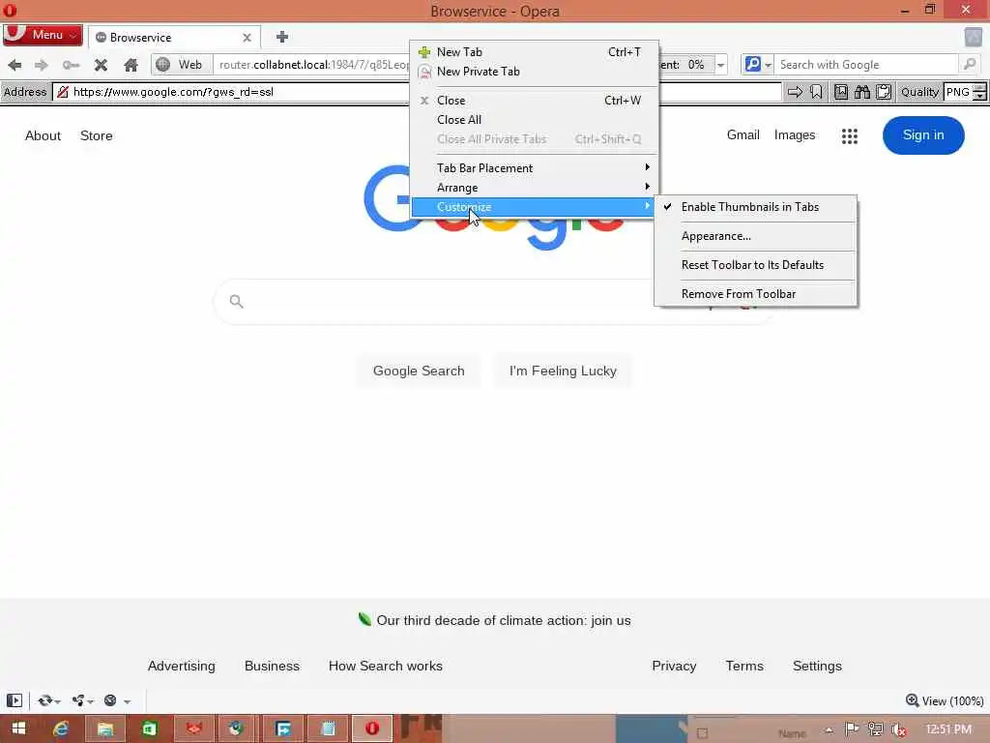Choose Reset Toolbar to Its Defaults
This screenshot has width=990, height=743.
[x=756, y=265]
